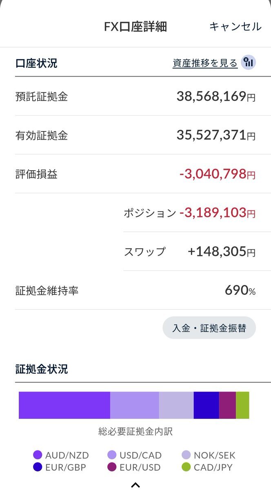Image resolution: width=271 pixels, height=490 pixels.
Task: Select the CAD/JPY green bar segment
Action: coord(242,405)
